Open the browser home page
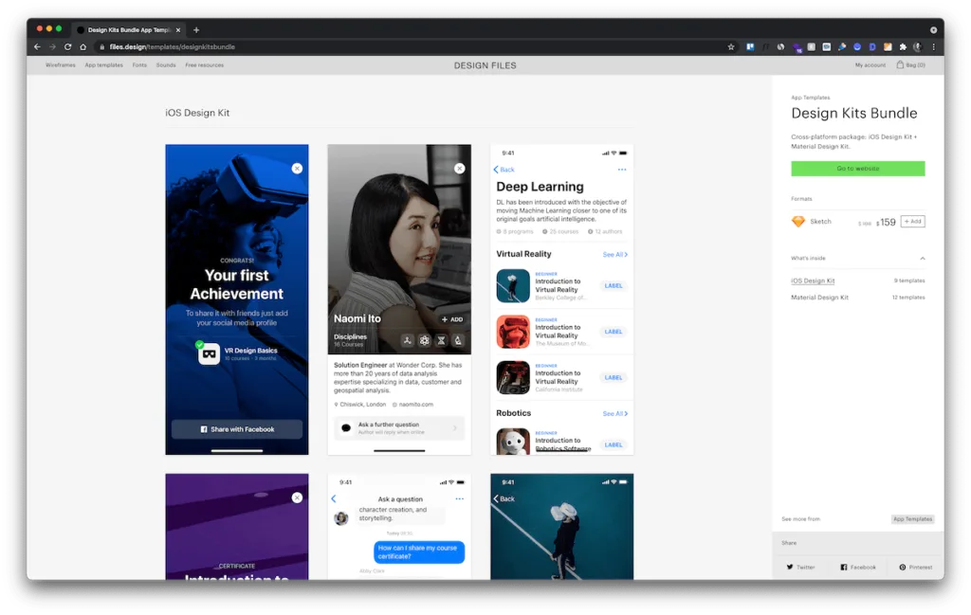This screenshot has height=615, width=971. 83,47
